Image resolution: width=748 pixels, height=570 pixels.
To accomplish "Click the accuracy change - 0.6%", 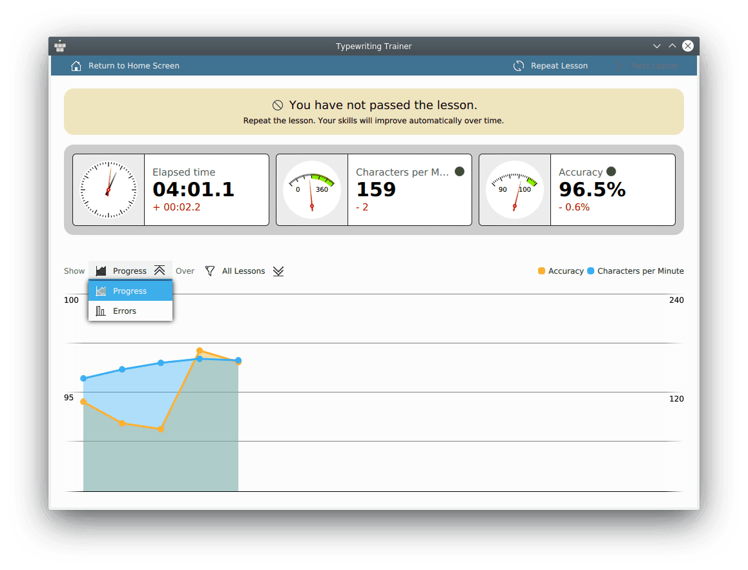I will (x=574, y=207).
